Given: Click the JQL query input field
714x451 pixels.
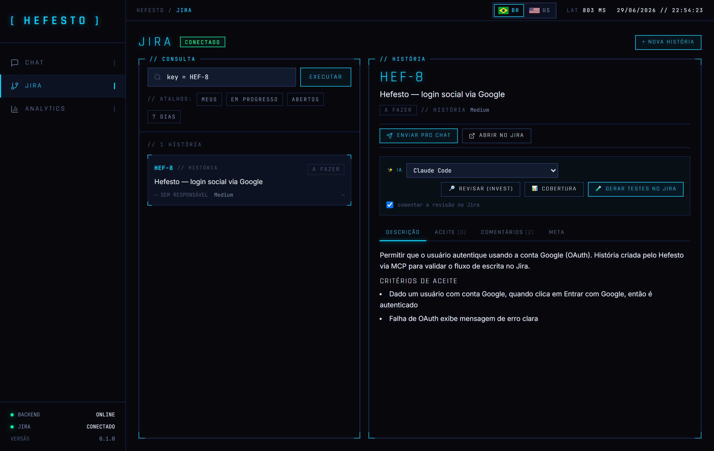Looking at the screenshot, I should coord(222,77).
